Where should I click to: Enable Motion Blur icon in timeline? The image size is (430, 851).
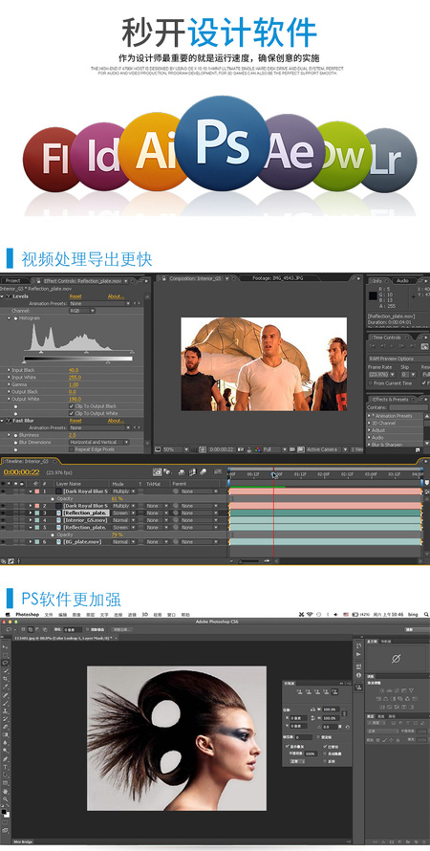(203, 472)
